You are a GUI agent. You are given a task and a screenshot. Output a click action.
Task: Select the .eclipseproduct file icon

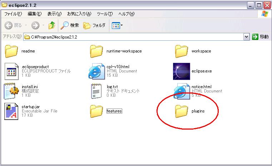coord(11,71)
